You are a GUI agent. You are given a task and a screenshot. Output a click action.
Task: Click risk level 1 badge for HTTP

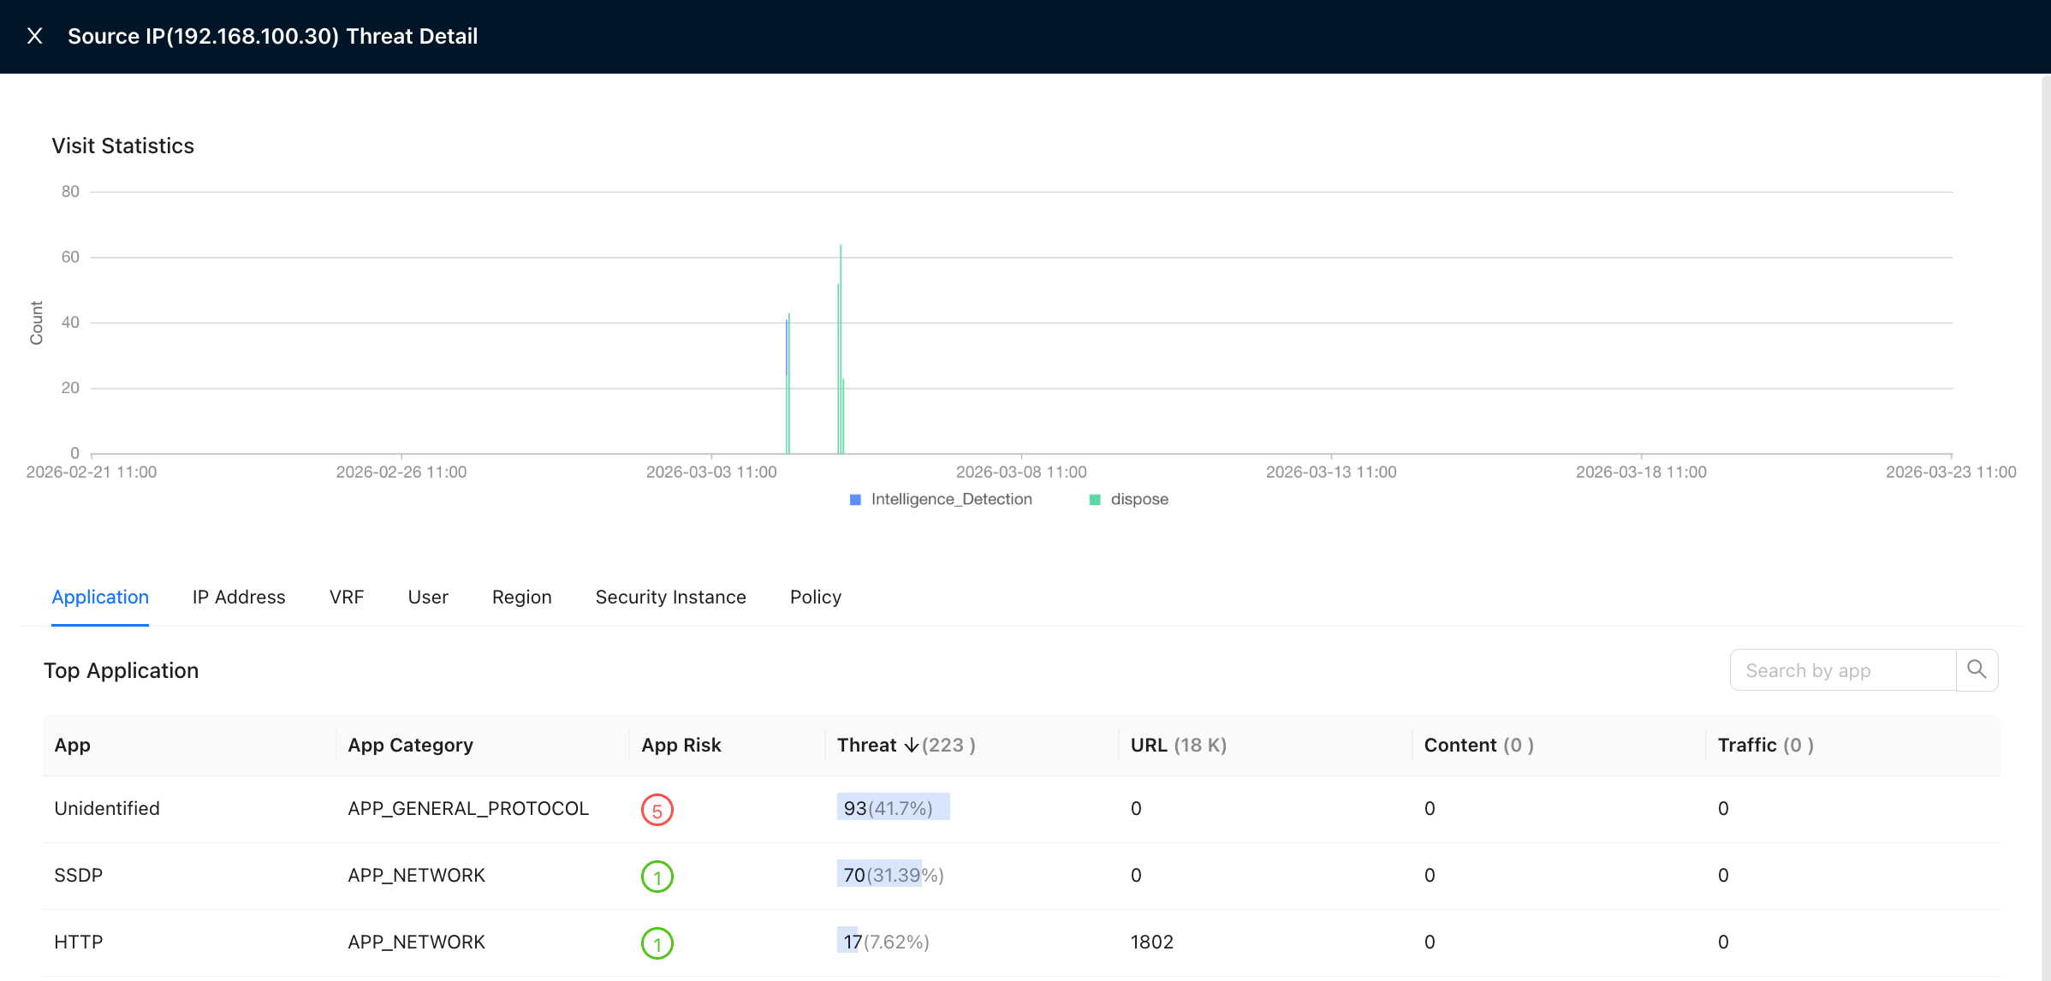click(x=657, y=943)
